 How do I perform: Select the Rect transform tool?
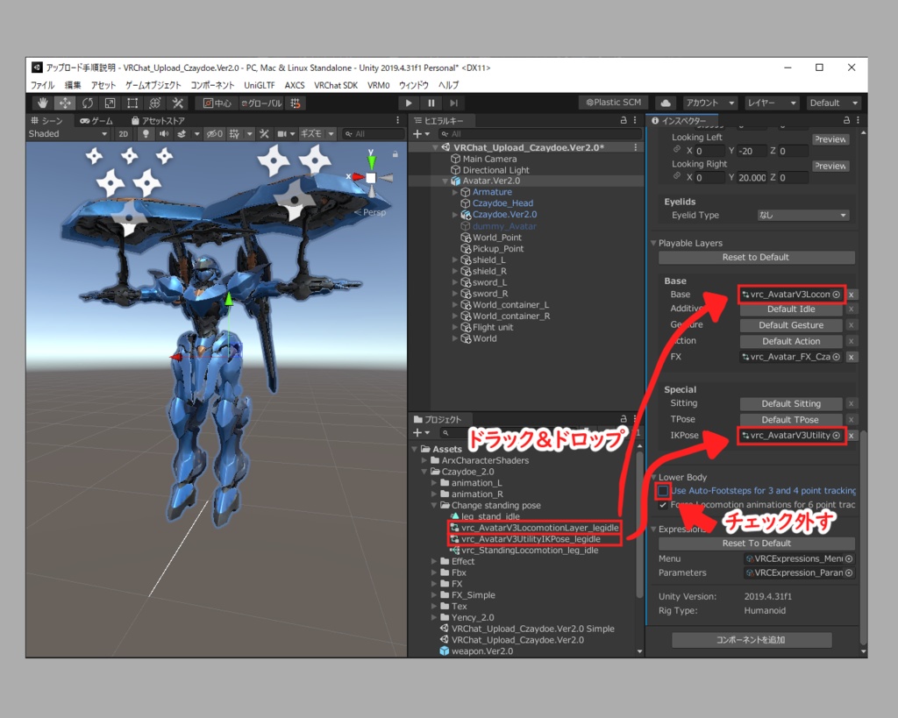[132, 103]
